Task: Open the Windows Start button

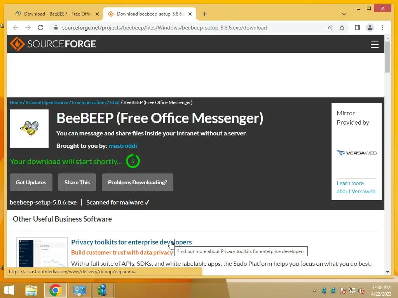Action: point(9,290)
